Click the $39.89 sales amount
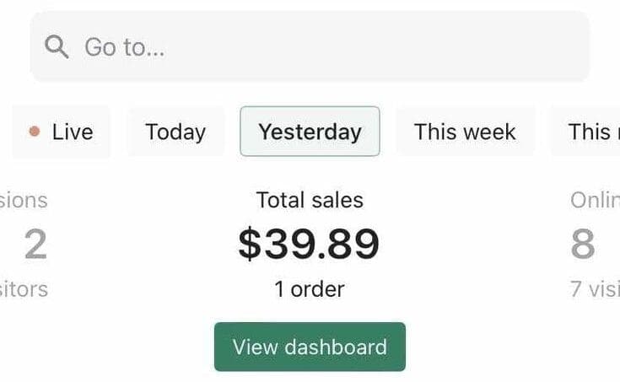This screenshot has width=620, height=382. (309, 244)
